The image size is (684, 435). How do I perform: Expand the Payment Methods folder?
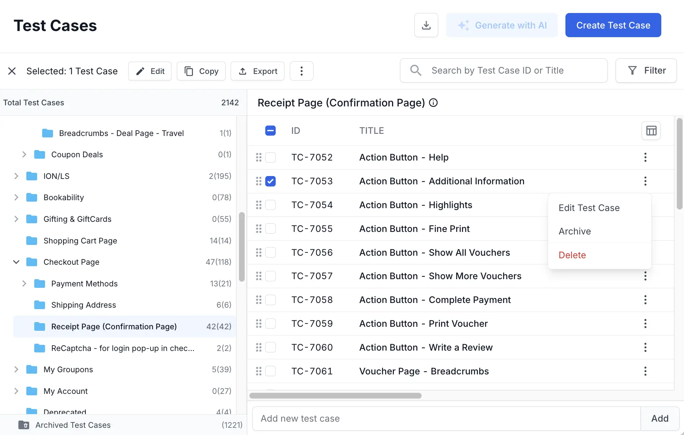pyautogui.click(x=24, y=284)
